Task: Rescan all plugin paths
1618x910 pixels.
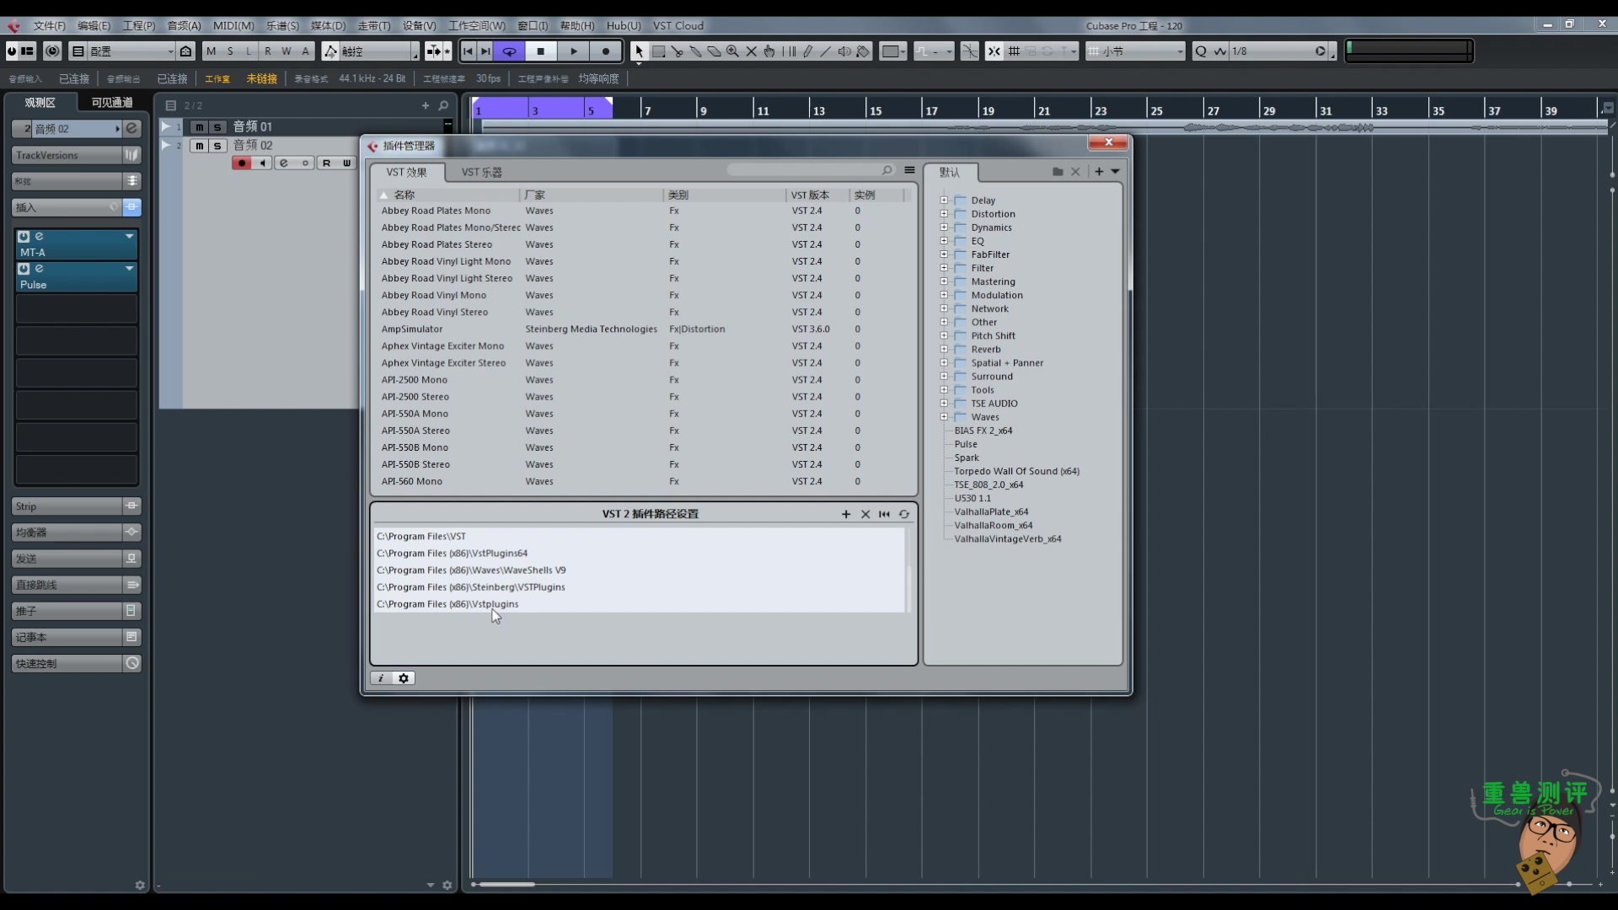Action: pyautogui.click(x=904, y=514)
